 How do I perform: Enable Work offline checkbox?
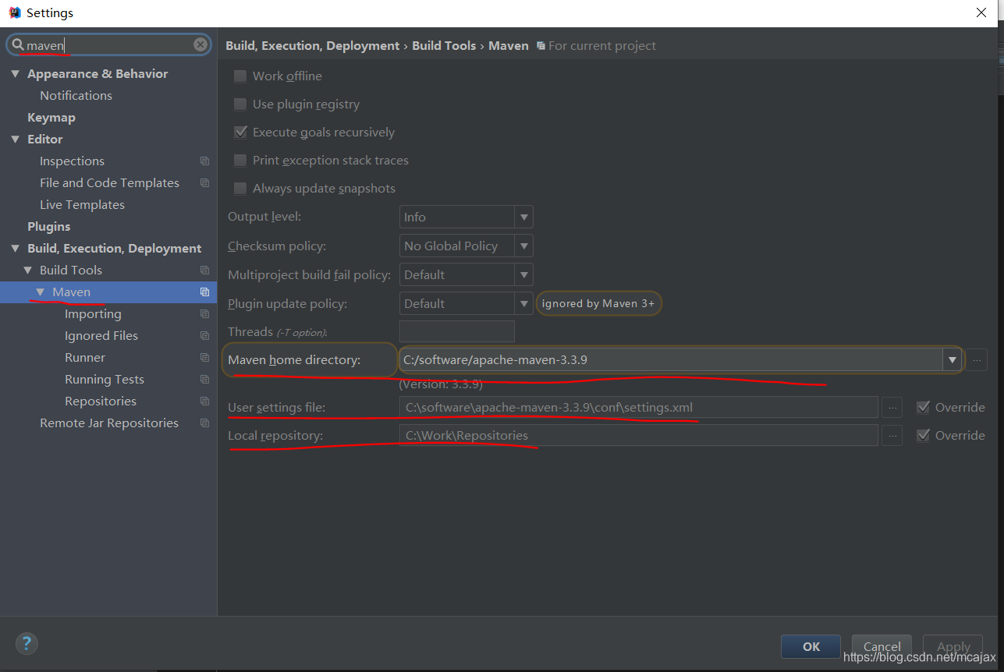coord(240,76)
